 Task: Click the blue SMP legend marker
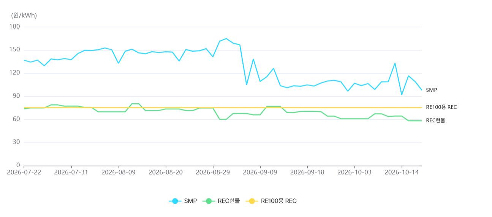tap(175, 201)
